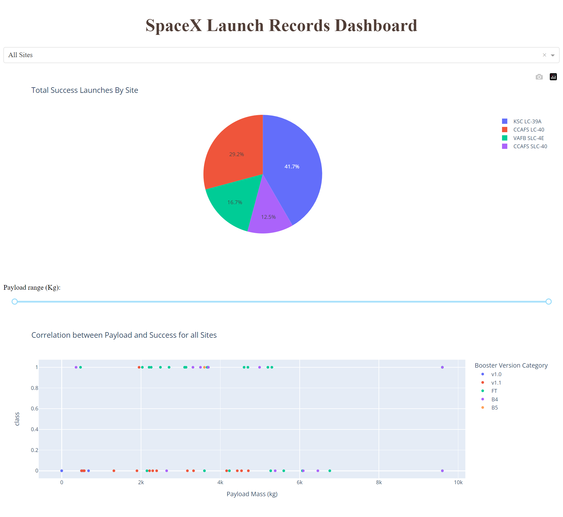
Task: Expand the launch site selector list
Action: coord(553,55)
